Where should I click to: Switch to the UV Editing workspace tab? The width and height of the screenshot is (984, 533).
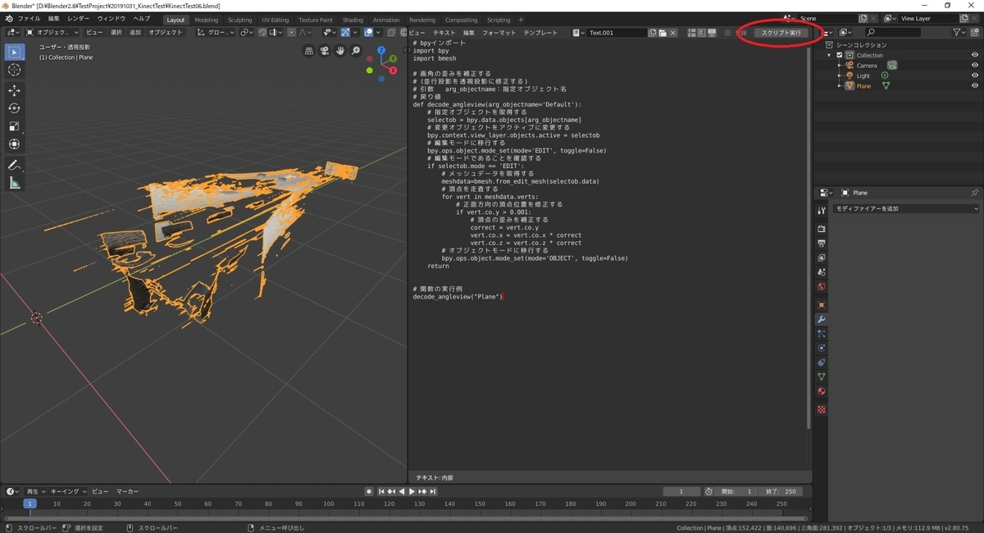(276, 20)
